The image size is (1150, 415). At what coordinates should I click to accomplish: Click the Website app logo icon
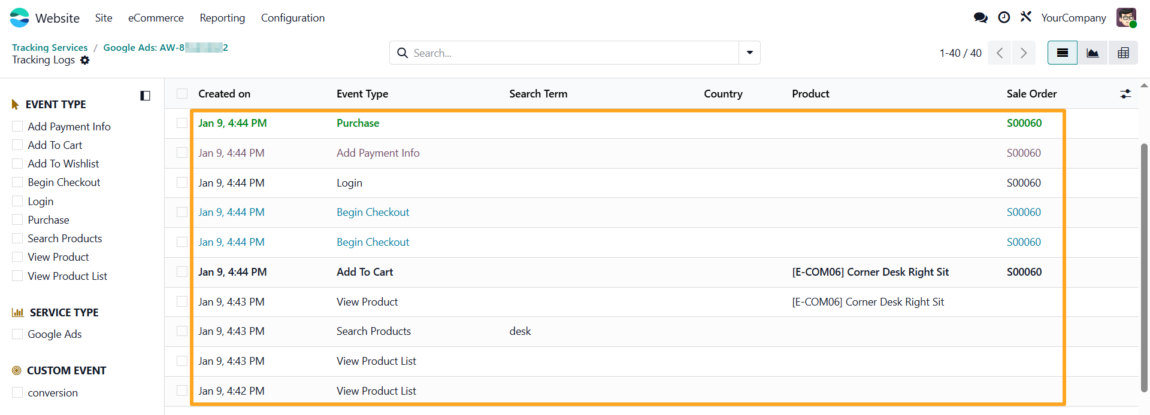point(19,18)
